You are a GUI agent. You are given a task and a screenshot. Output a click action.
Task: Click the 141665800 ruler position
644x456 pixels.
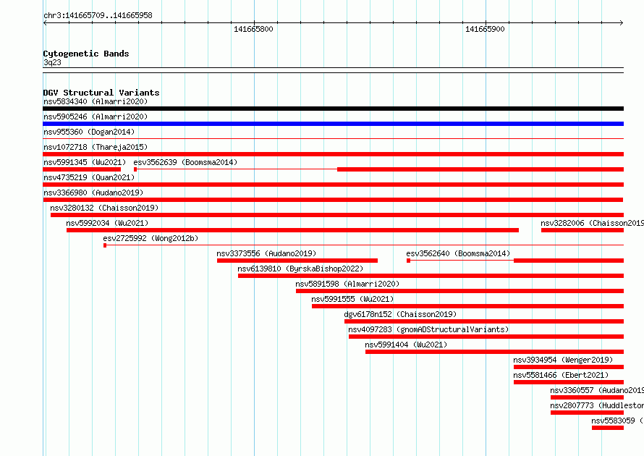[x=253, y=29]
